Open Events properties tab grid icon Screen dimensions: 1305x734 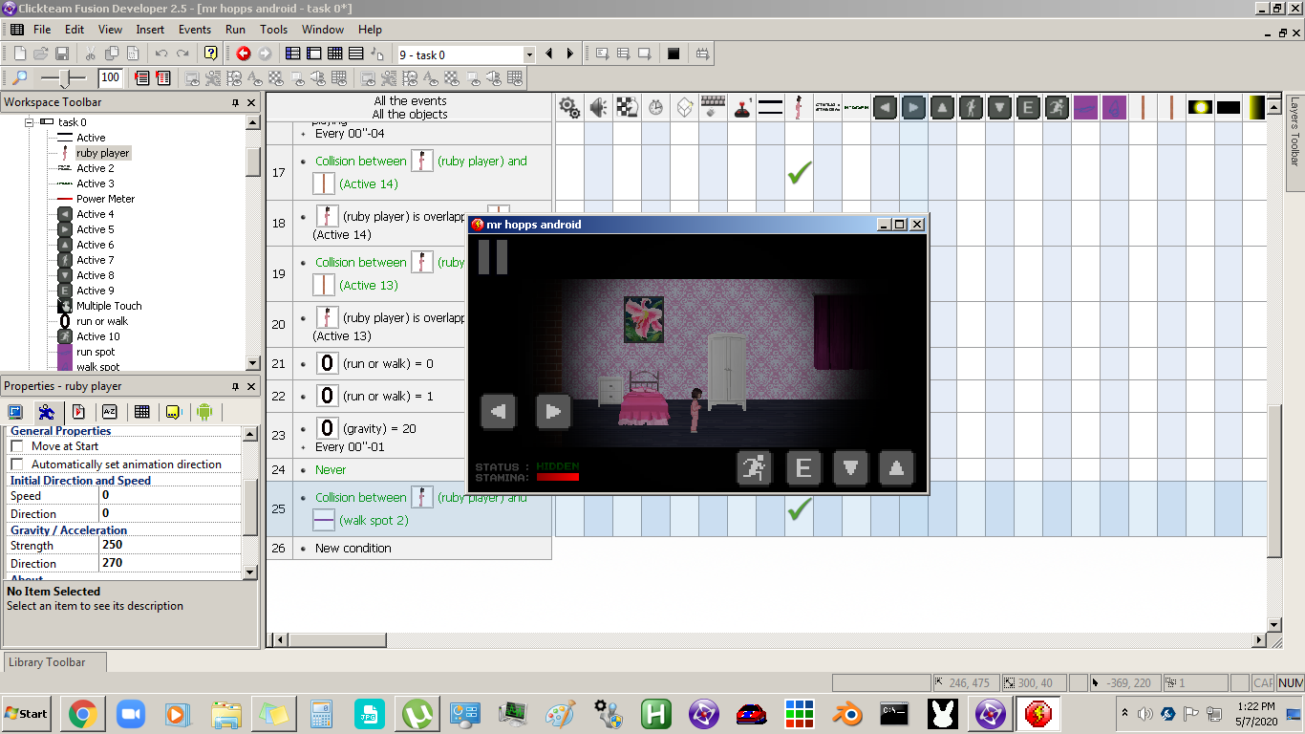pos(141,412)
